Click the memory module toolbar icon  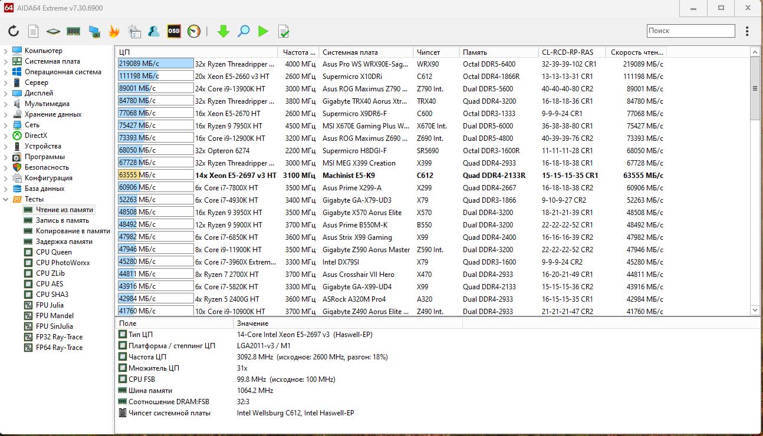[73, 31]
